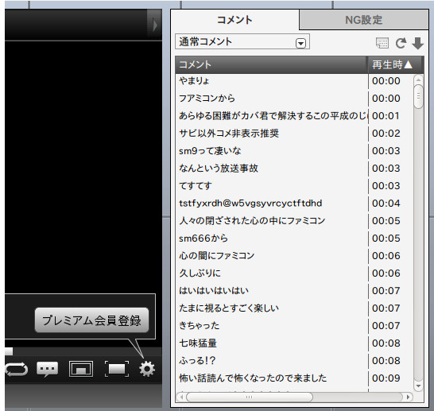
Task: Toggle comment display speech bubble icon
Action: 48,369
